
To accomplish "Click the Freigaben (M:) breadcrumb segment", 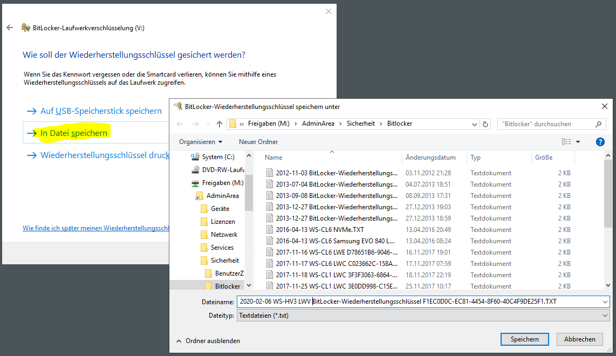I will coord(269,124).
